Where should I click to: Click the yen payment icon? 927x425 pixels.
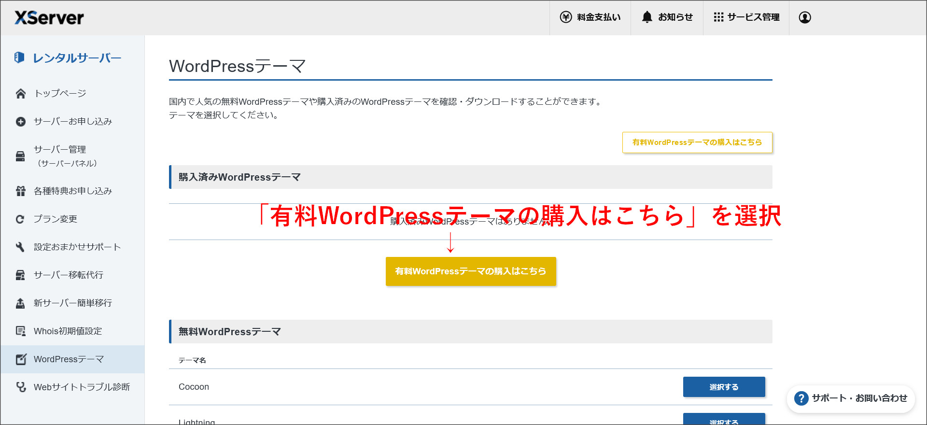pyautogui.click(x=566, y=17)
